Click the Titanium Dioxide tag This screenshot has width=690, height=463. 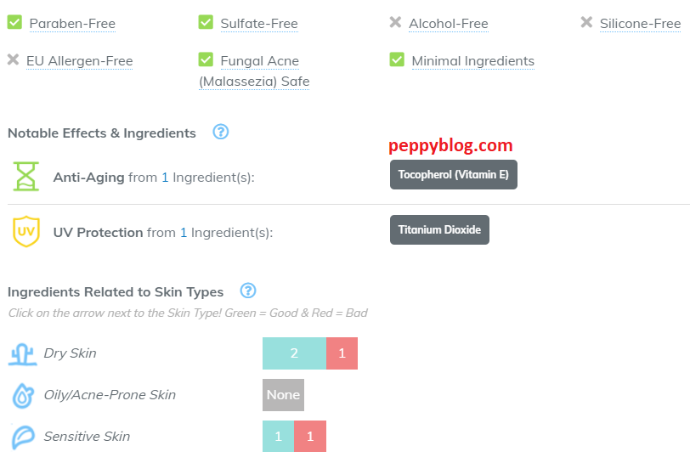coord(439,229)
